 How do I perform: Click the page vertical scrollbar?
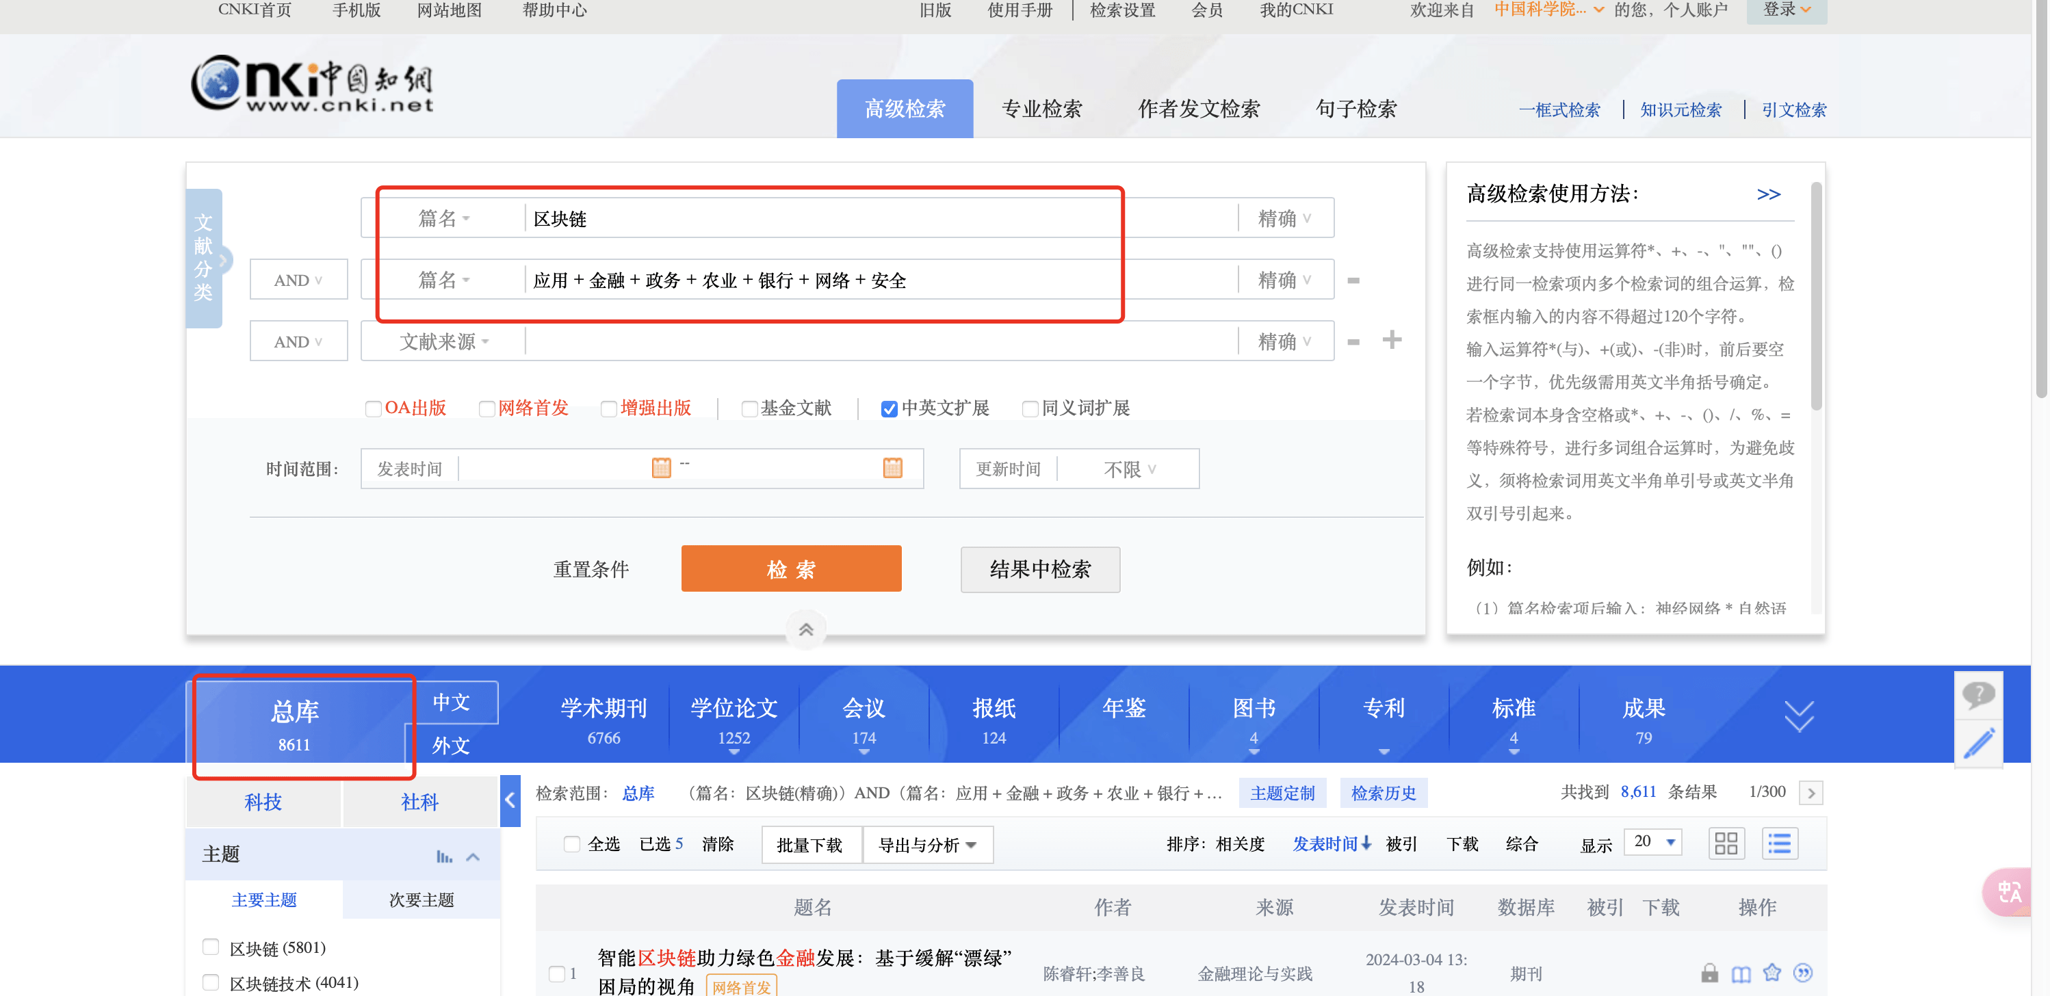tap(2040, 198)
